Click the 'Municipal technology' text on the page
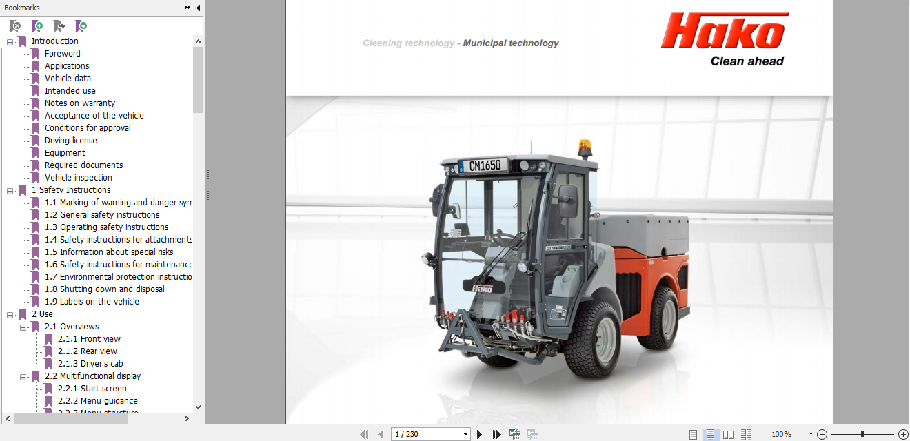 pos(511,43)
